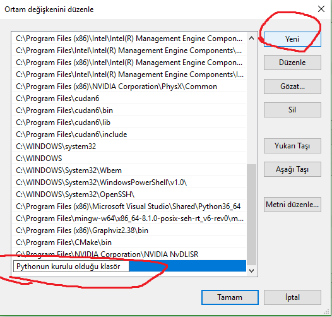Select the 'Management Engine Components\I...' entry
Viewport: 332px width, 317px height.
tap(129, 75)
